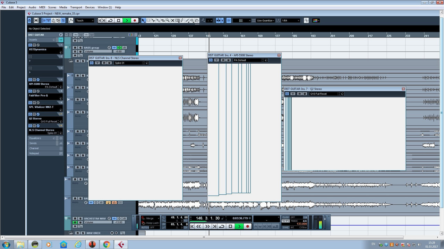The height and width of the screenshot is (249, 444).
Task: Open the Project menu
Action: (x=21, y=7)
